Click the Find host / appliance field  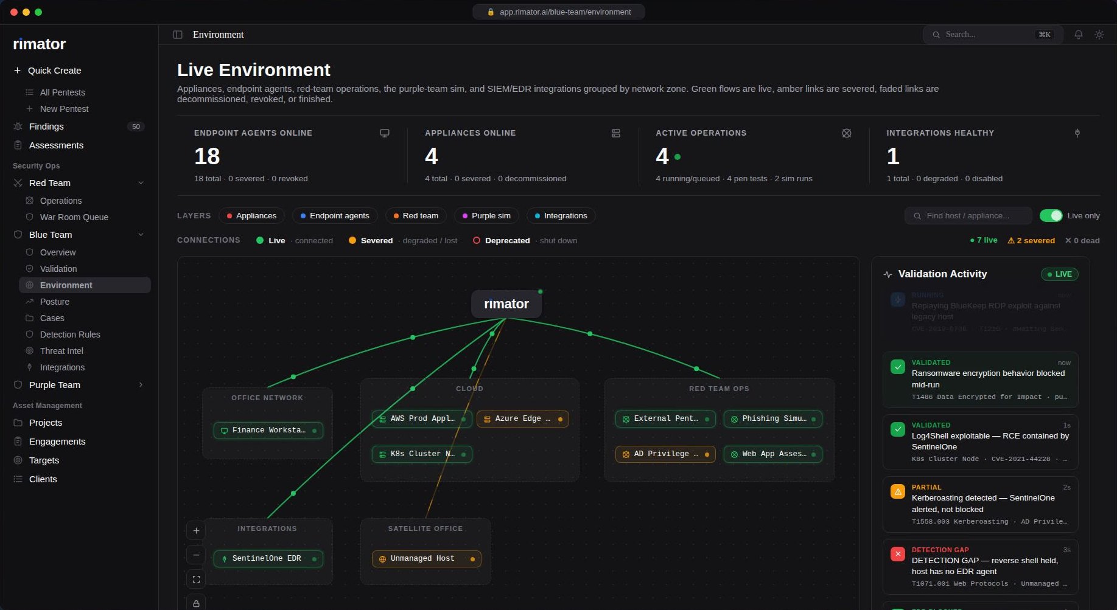pos(968,216)
